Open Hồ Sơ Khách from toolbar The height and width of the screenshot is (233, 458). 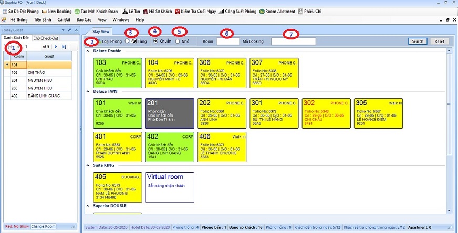point(158,12)
